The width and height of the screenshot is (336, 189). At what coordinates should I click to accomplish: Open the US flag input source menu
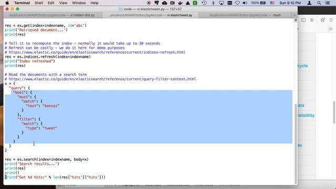(272, 3)
